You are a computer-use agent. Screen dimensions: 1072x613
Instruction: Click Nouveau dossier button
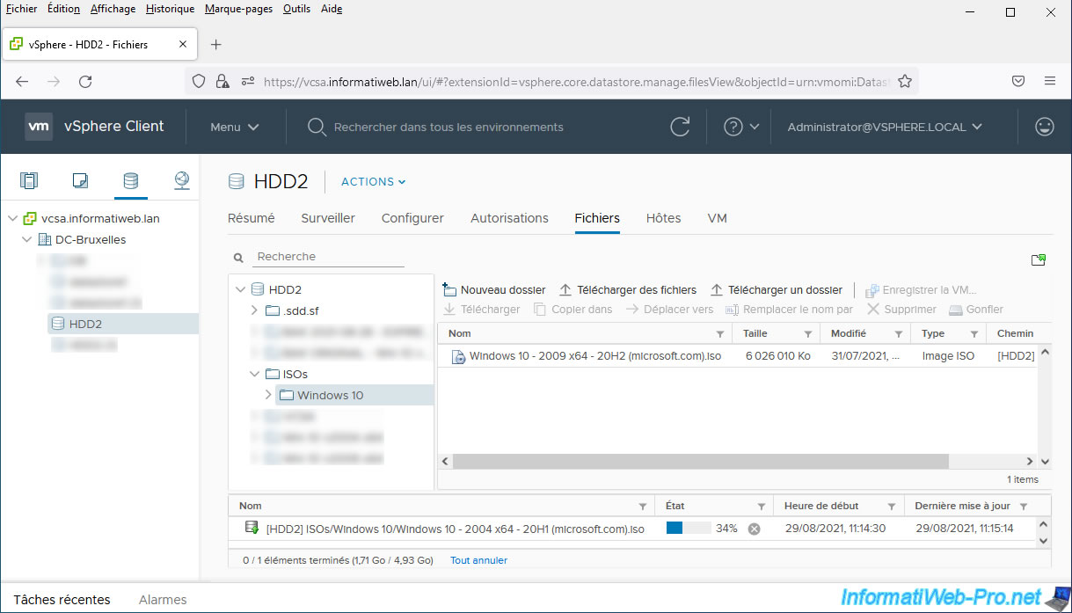point(494,289)
